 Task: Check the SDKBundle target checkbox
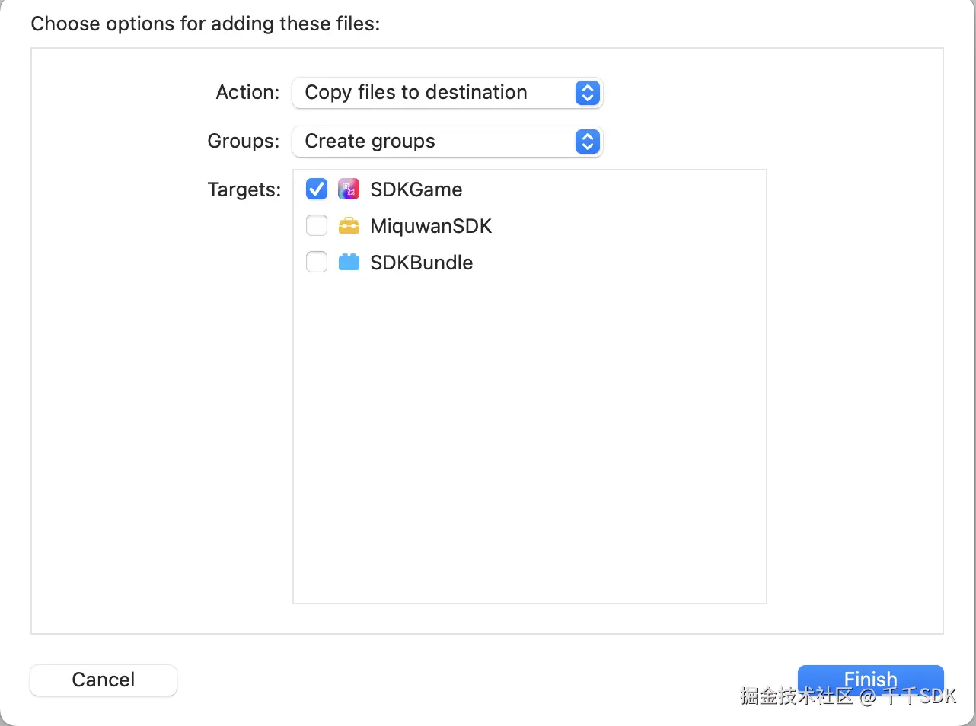(x=317, y=263)
